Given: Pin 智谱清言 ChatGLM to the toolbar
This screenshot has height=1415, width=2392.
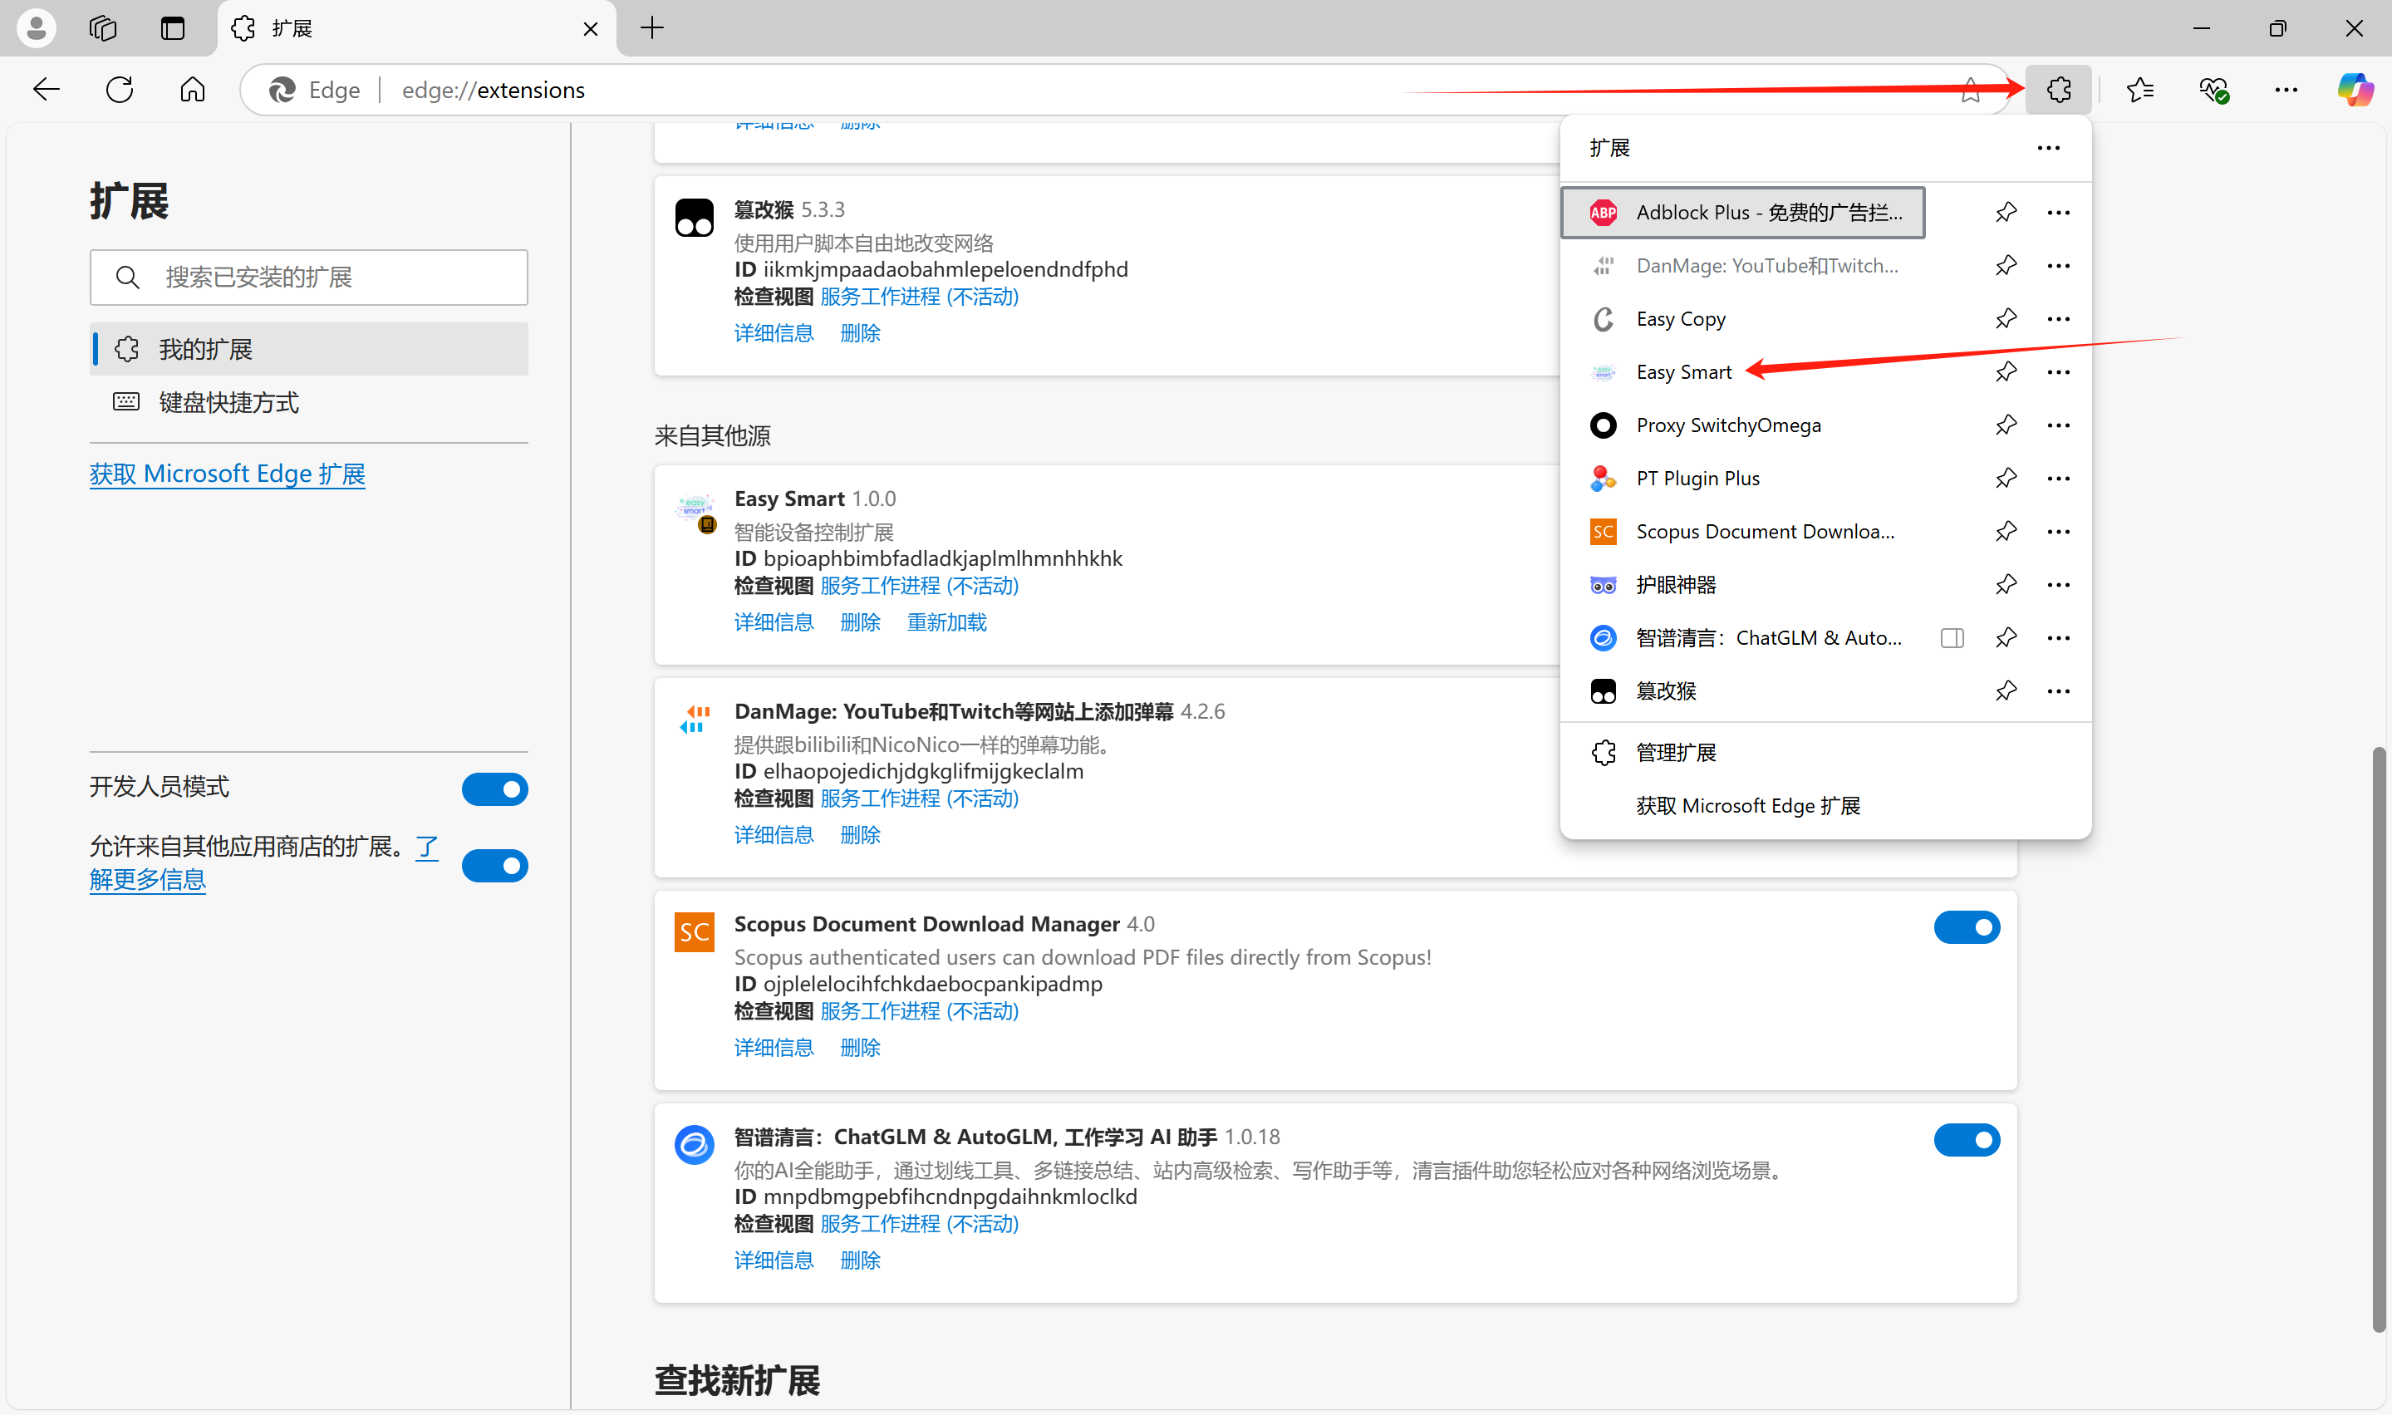Looking at the screenshot, I should [2006, 637].
